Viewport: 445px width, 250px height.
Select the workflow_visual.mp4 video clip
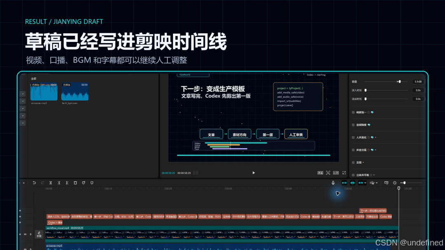point(222,234)
